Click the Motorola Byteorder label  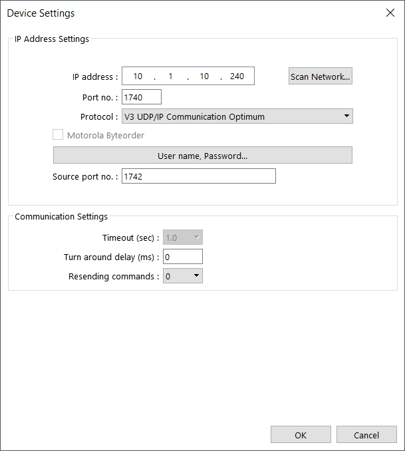[x=106, y=135]
